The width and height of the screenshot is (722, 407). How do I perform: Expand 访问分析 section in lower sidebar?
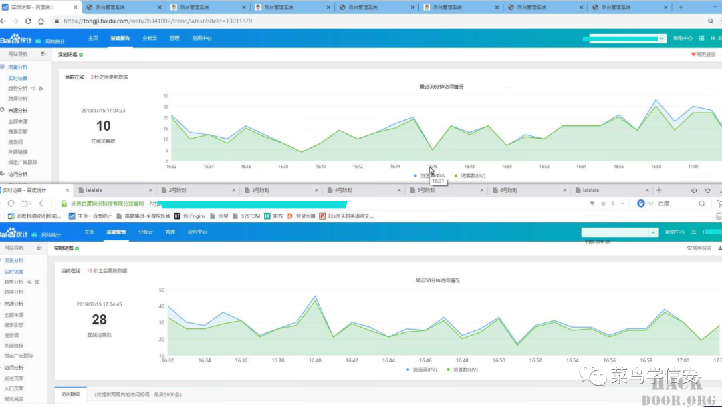13,368
